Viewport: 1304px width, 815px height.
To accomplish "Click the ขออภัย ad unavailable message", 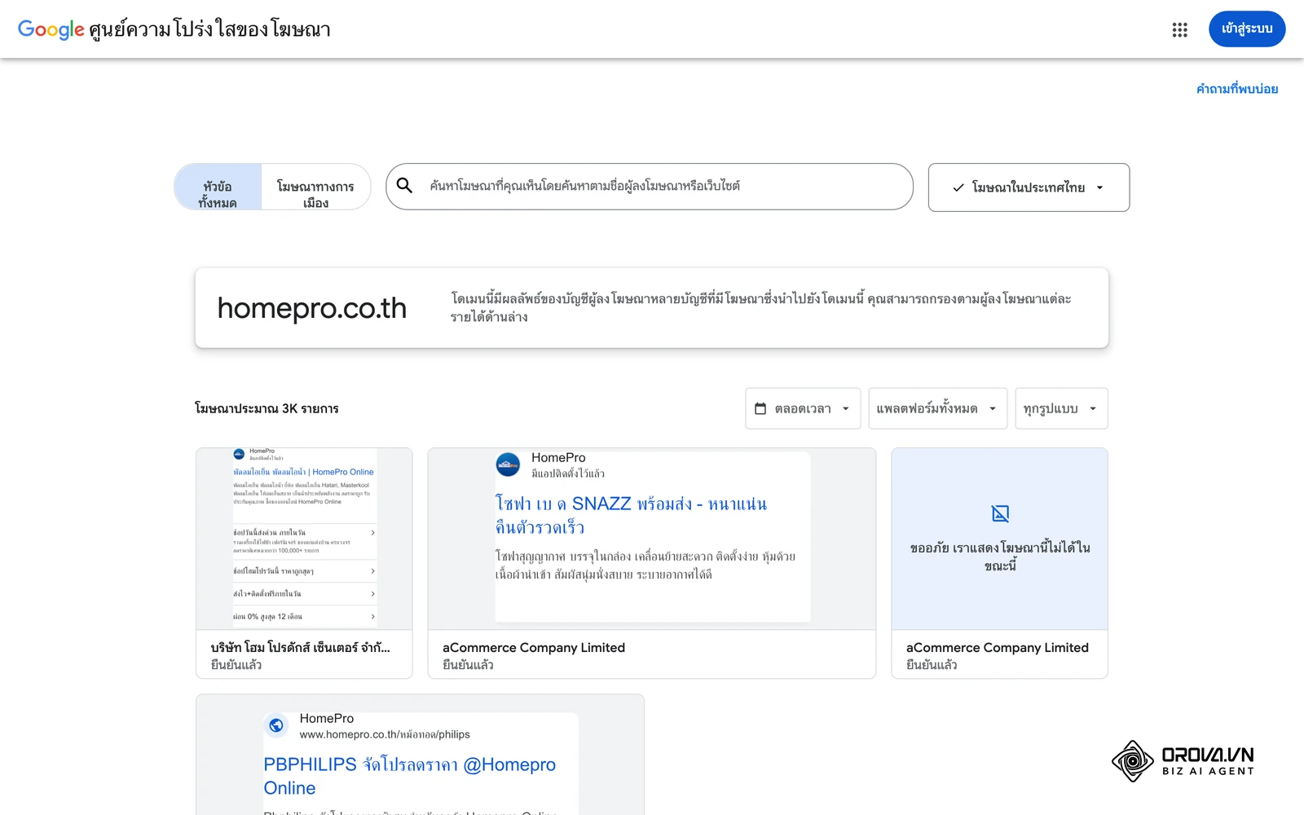I will [x=1000, y=556].
